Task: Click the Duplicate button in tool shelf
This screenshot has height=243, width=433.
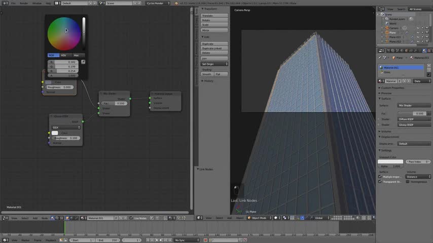Action: coord(214,44)
